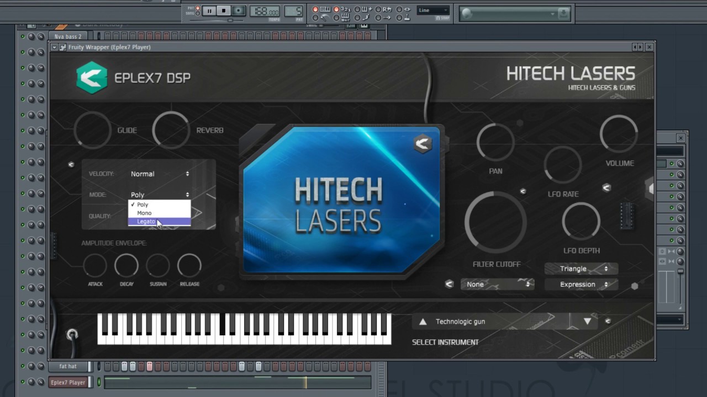Click the Technologic gun instrument name
The width and height of the screenshot is (707, 397).
[x=461, y=321]
